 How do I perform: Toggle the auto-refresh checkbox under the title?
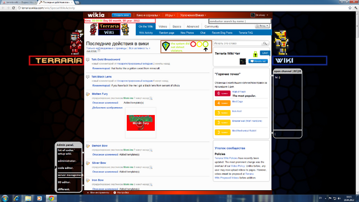[99, 51]
